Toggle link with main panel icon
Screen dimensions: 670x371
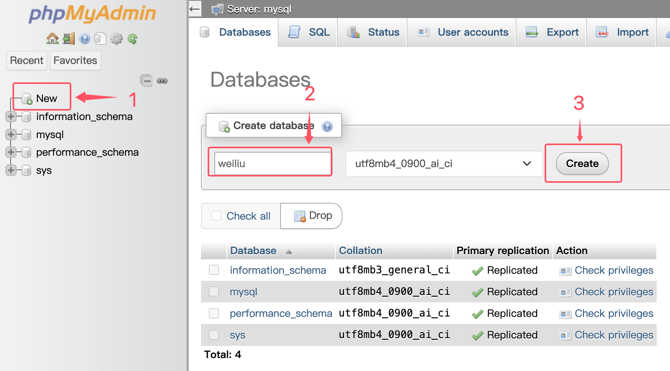pos(162,81)
